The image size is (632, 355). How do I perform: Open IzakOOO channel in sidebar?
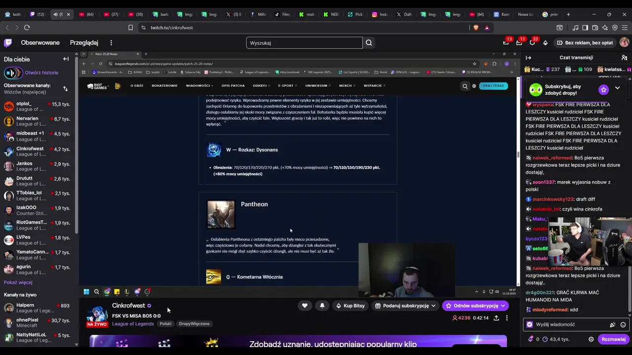(39, 210)
